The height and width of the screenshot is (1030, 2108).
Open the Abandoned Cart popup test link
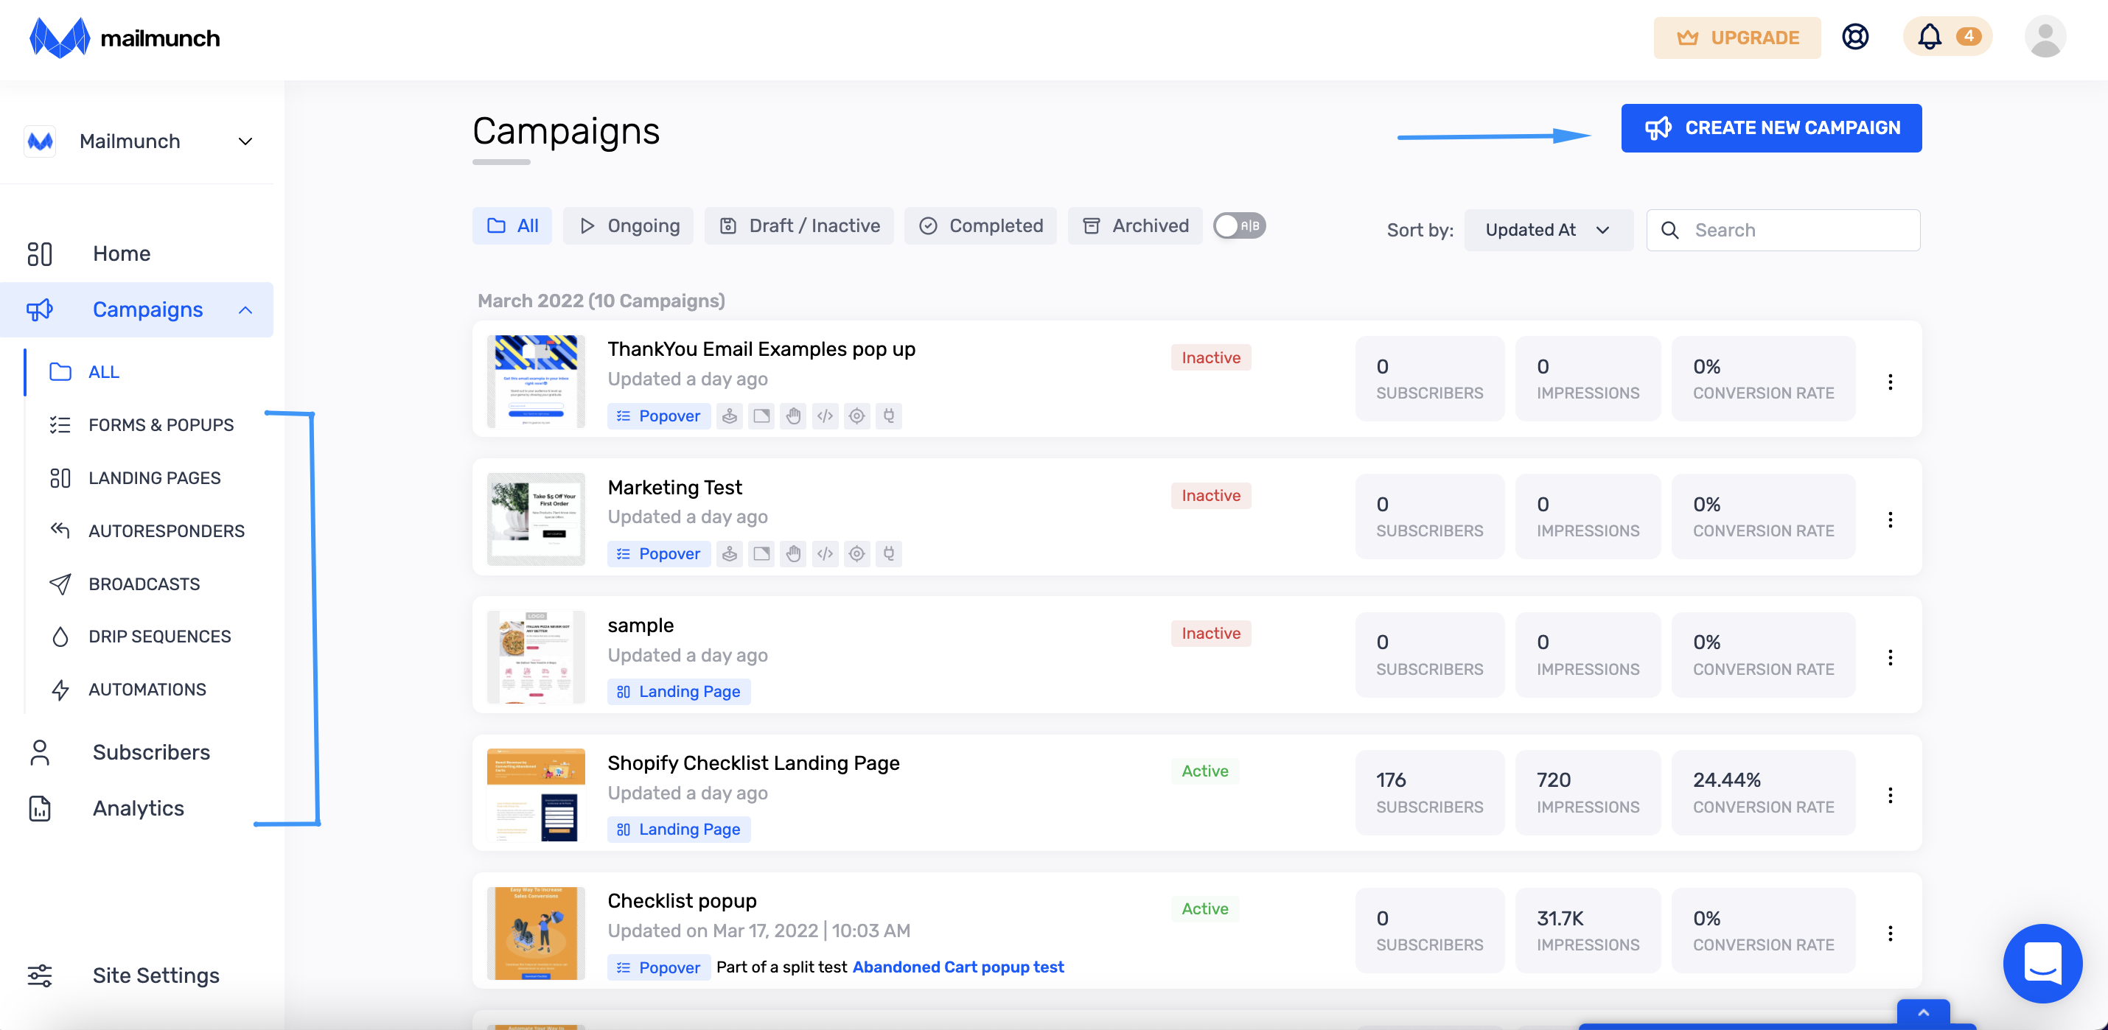pos(957,967)
